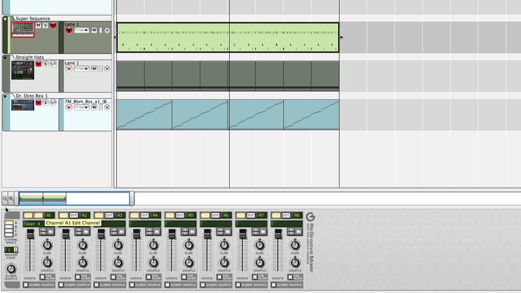Image resolution: width=521 pixels, height=293 pixels.
Task: Mute Lane 1 of Straight Hats
Action: click(x=94, y=69)
